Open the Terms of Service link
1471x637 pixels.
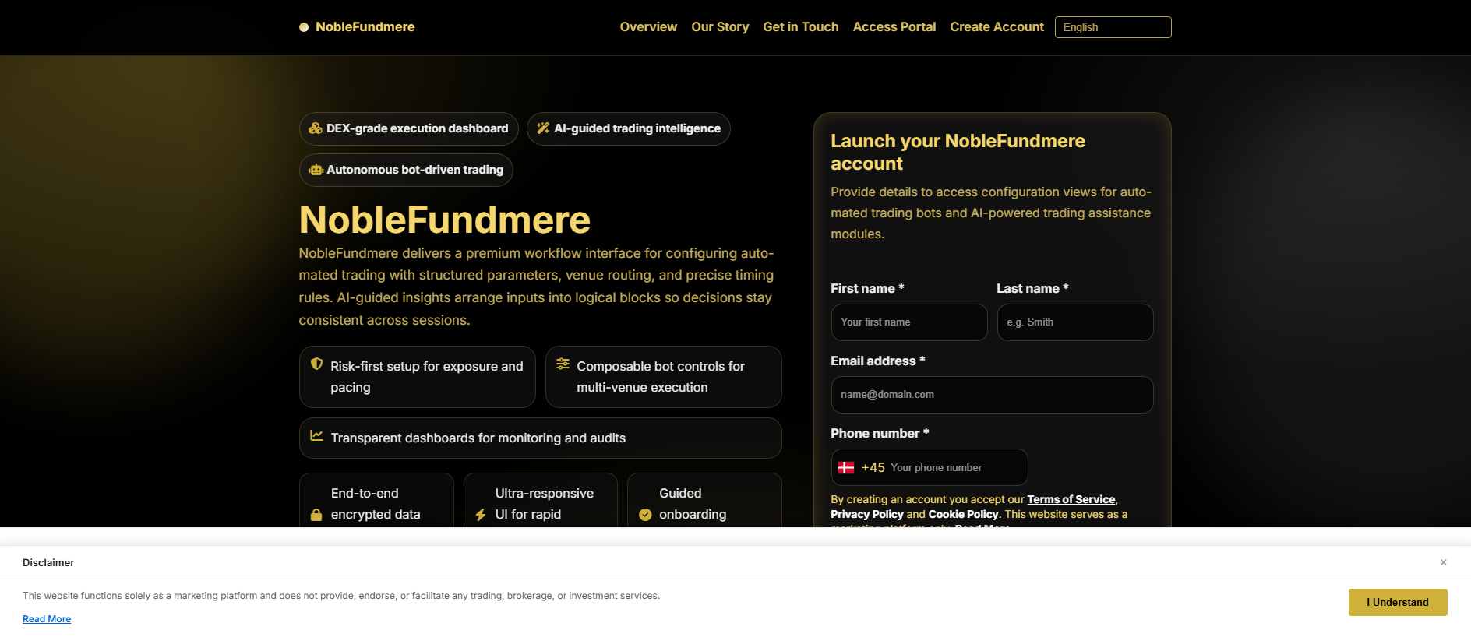click(x=1071, y=499)
